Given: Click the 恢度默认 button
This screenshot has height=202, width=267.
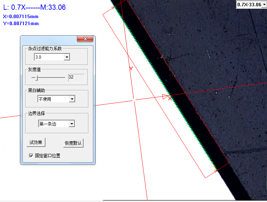Looking at the screenshot, I should (x=73, y=143).
